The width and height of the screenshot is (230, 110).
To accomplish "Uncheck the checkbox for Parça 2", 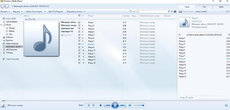I will (79, 26).
